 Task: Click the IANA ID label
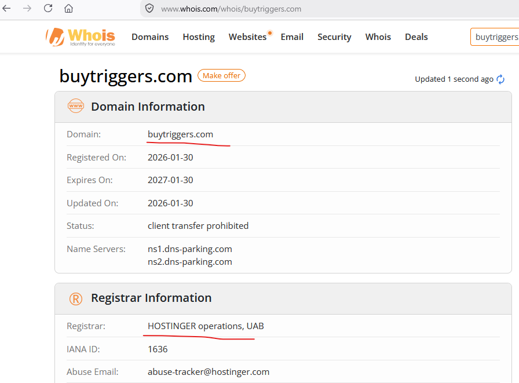pos(83,349)
